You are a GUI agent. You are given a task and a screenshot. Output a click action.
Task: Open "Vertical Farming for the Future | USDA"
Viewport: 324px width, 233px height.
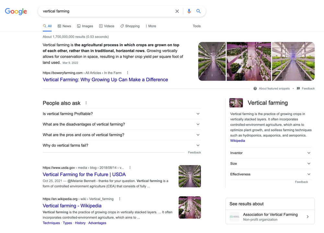(x=84, y=174)
